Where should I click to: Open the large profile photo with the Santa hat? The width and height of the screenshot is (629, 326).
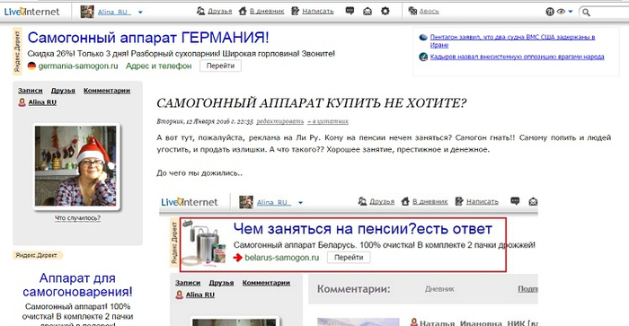(76, 166)
